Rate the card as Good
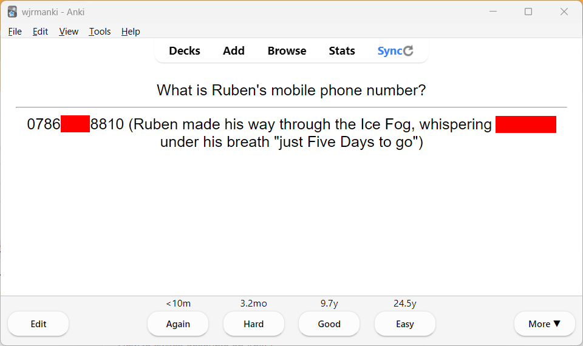The width and height of the screenshot is (583, 346). pos(329,324)
